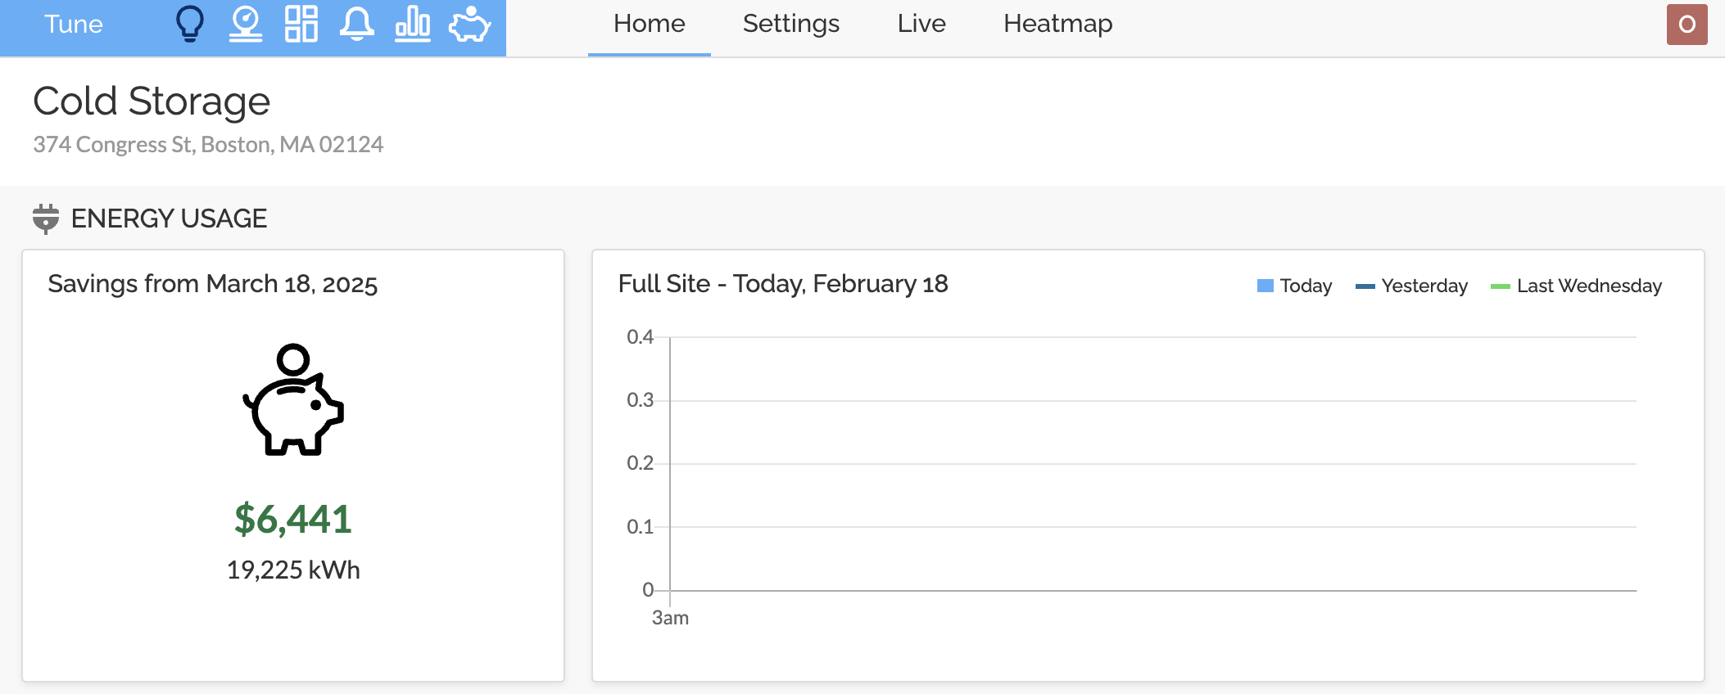1725x694 pixels.
Task: Click the Full Site - Today chart title
Action: click(782, 284)
